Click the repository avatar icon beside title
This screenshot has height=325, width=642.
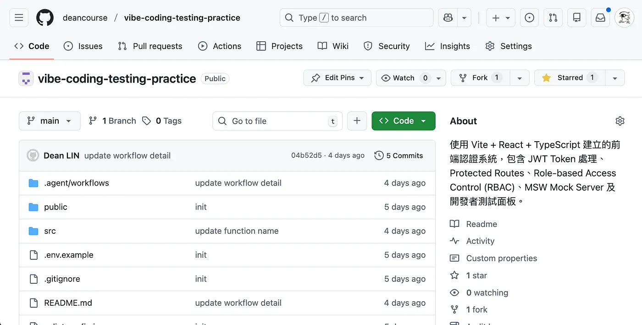coord(26,78)
